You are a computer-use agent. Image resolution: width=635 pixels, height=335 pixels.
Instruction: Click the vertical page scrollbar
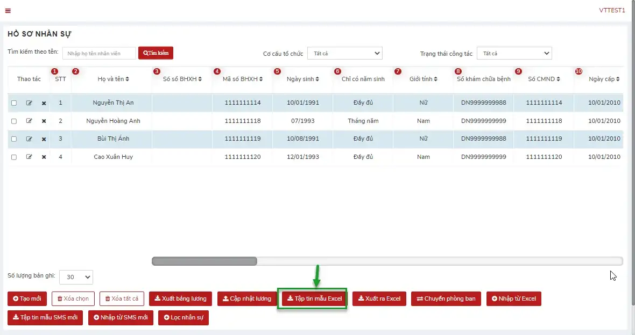pos(633,154)
